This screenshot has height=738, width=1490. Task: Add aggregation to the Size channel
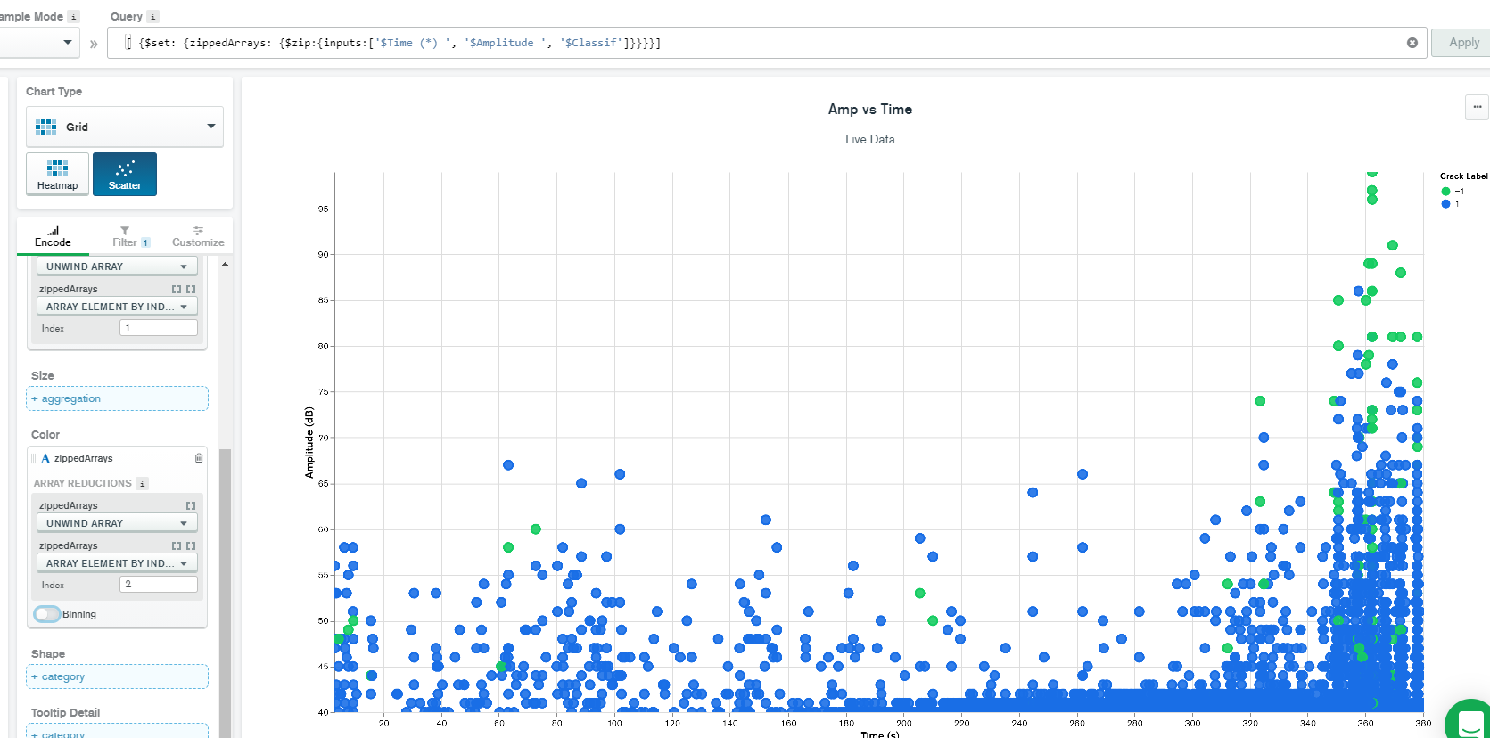point(117,398)
